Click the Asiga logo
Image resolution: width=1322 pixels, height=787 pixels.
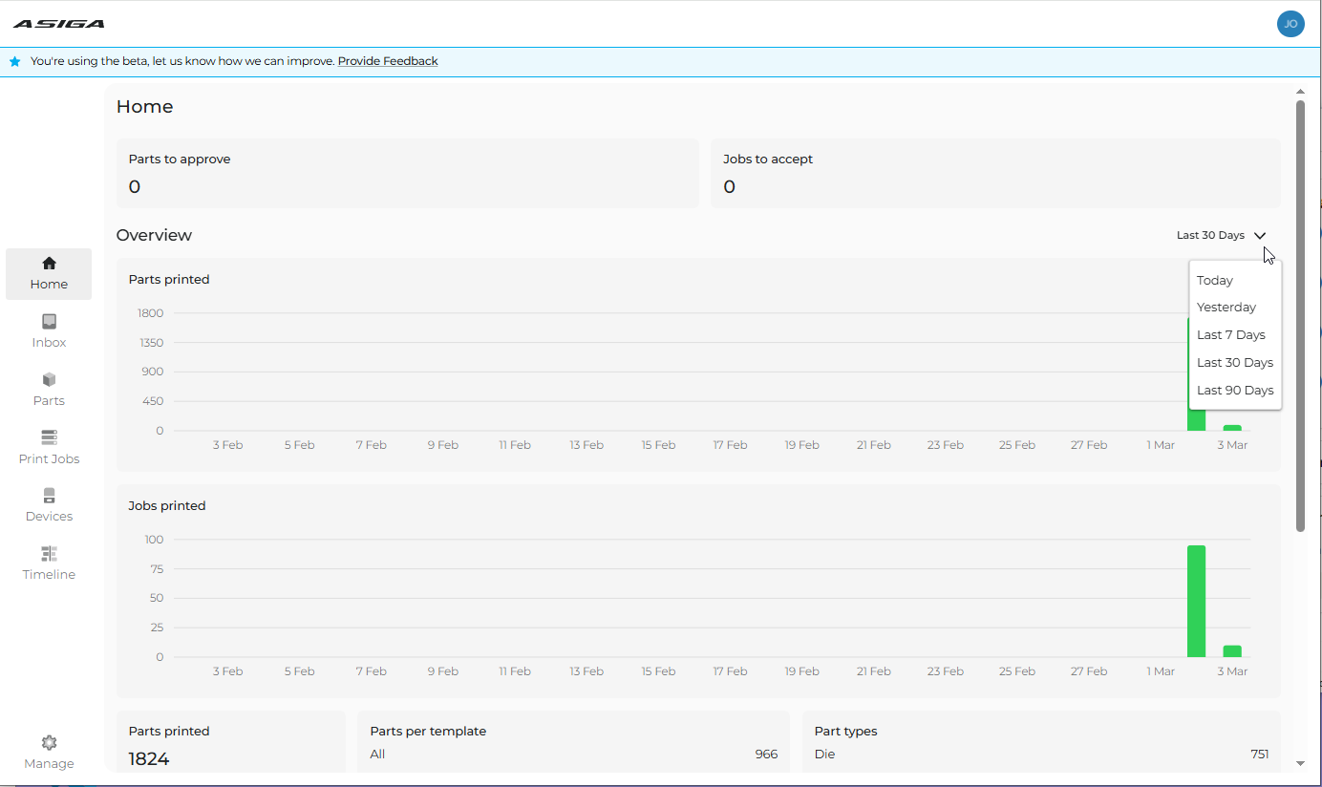coord(59,24)
